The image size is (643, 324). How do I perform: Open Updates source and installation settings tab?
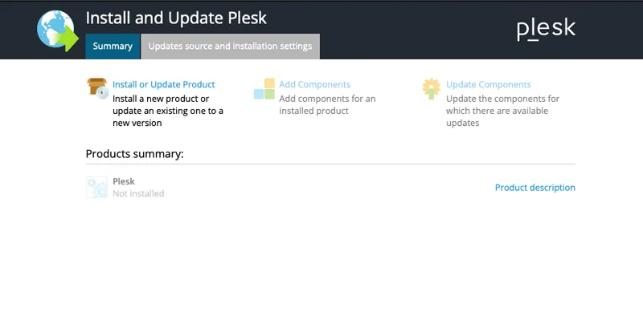pyautogui.click(x=230, y=47)
